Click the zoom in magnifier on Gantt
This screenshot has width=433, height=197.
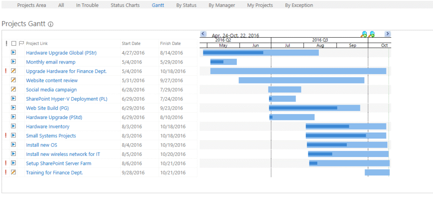coord(363,34)
